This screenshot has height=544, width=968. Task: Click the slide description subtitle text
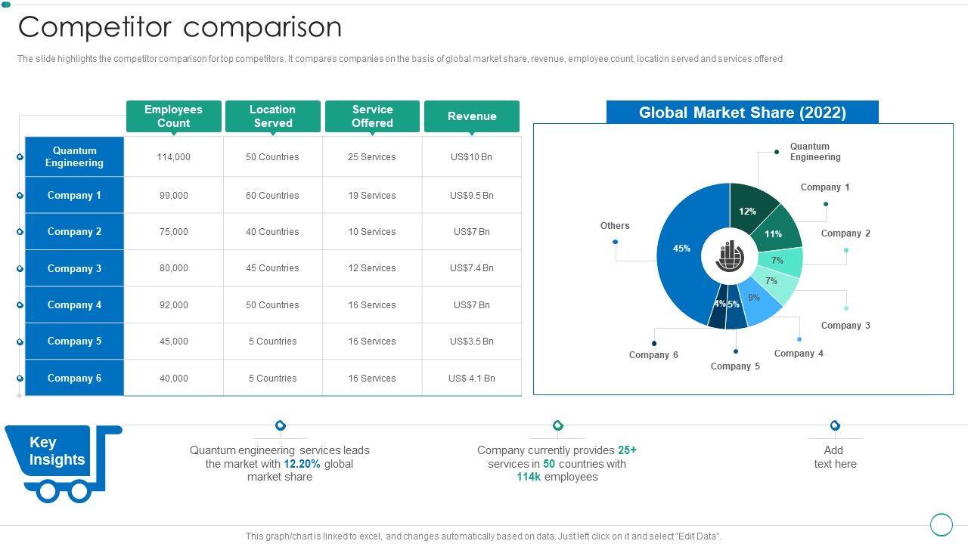coord(400,59)
